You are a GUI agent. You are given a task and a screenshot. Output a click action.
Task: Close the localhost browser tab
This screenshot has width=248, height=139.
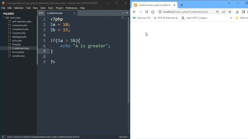click(x=174, y=5)
